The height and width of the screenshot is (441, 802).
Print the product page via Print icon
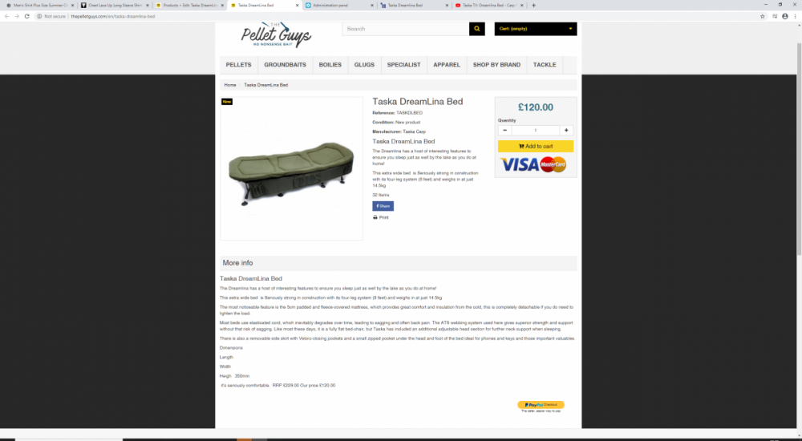pos(380,217)
